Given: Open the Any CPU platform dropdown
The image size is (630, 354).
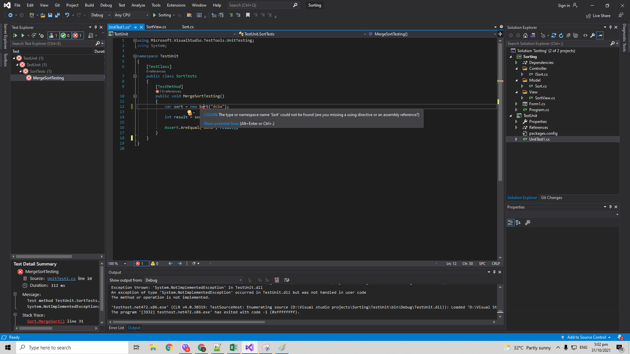Looking at the screenshot, I should 132,15.
